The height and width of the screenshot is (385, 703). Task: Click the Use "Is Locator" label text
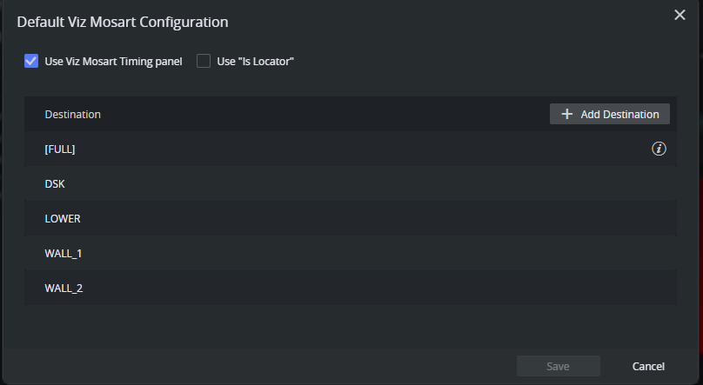click(x=256, y=61)
